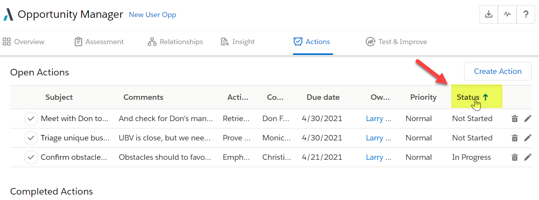Edit the 'Meet with Don' action
The width and height of the screenshot is (539, 200).
(x=527, y=119)
